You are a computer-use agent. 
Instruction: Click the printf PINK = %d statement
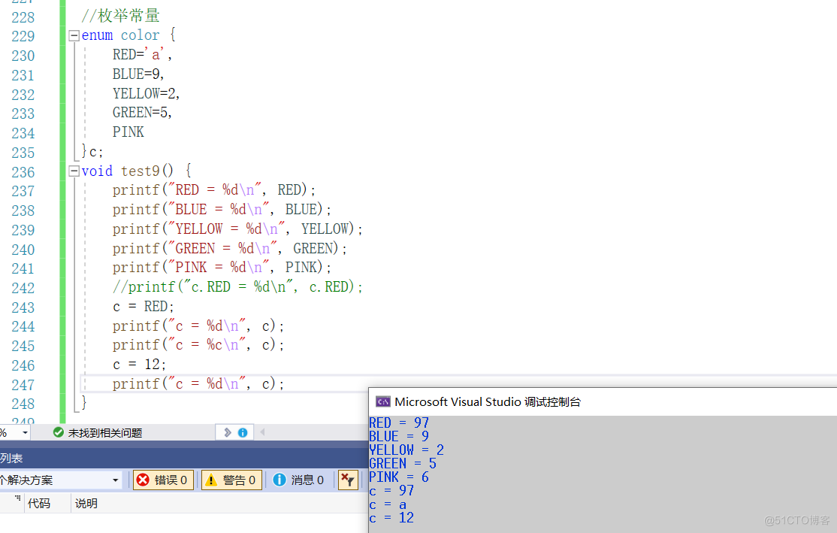coord(222,267)
